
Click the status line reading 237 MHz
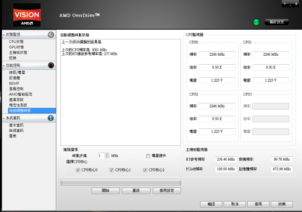pyautogui.click(x=89, y=54)
